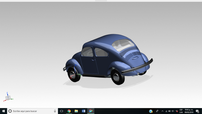
Task: Switch to Microsoft Word in the taskbar
Action: tap(83, 111)
